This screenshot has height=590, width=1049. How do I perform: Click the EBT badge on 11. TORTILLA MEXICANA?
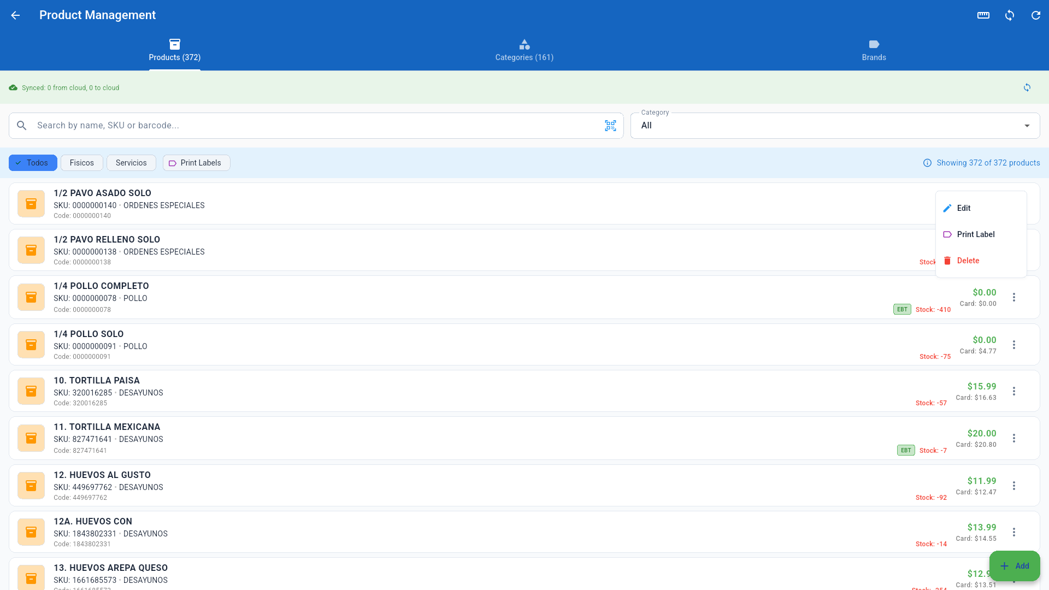pos(906,450)
